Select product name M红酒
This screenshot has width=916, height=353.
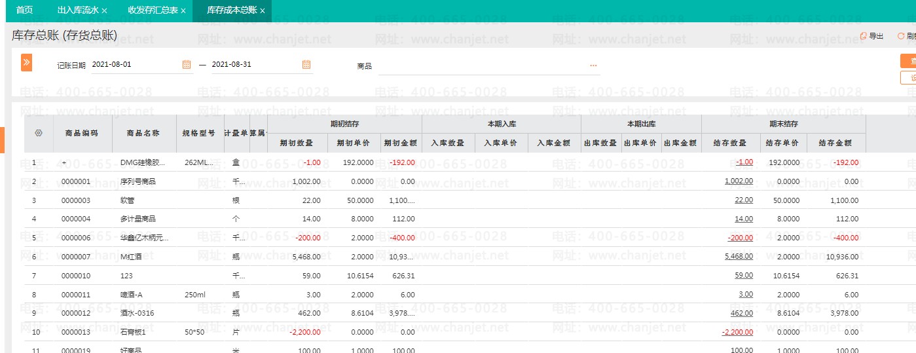coord(131,257)
